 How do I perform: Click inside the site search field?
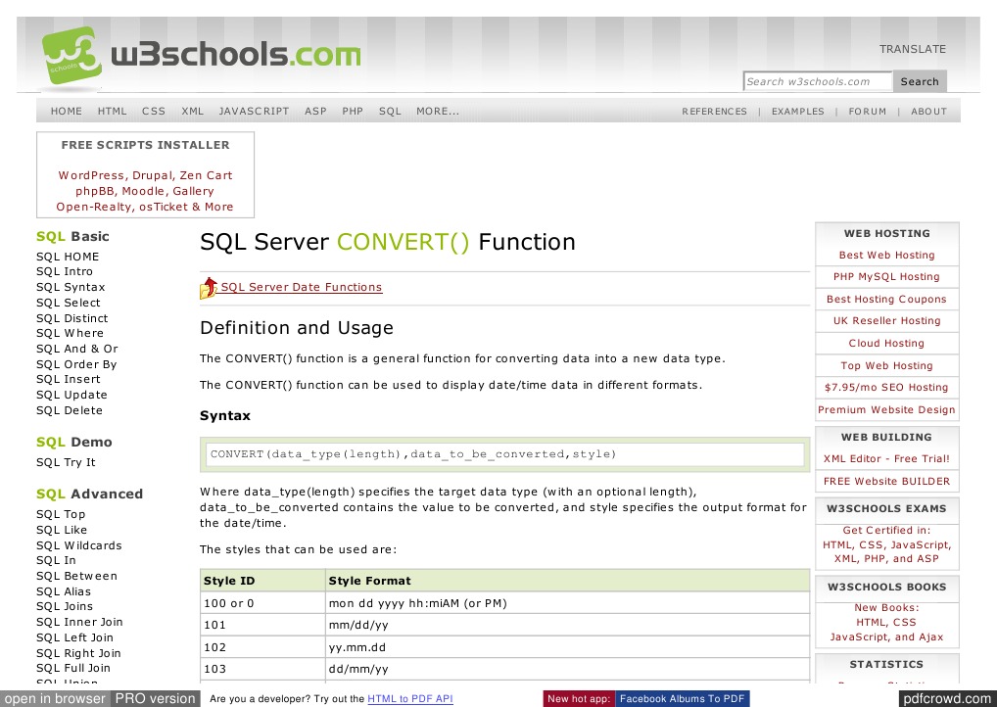pos(817,80)
